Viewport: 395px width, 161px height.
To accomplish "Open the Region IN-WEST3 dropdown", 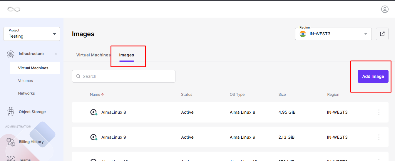I will pyautogui.click(x=333, y=34).
